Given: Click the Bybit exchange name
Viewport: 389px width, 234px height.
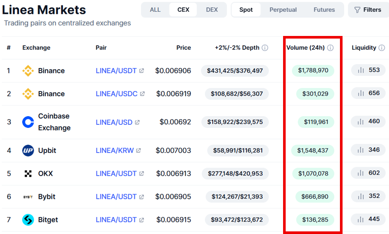Looking at the screenshot, I should click(46, 197).
